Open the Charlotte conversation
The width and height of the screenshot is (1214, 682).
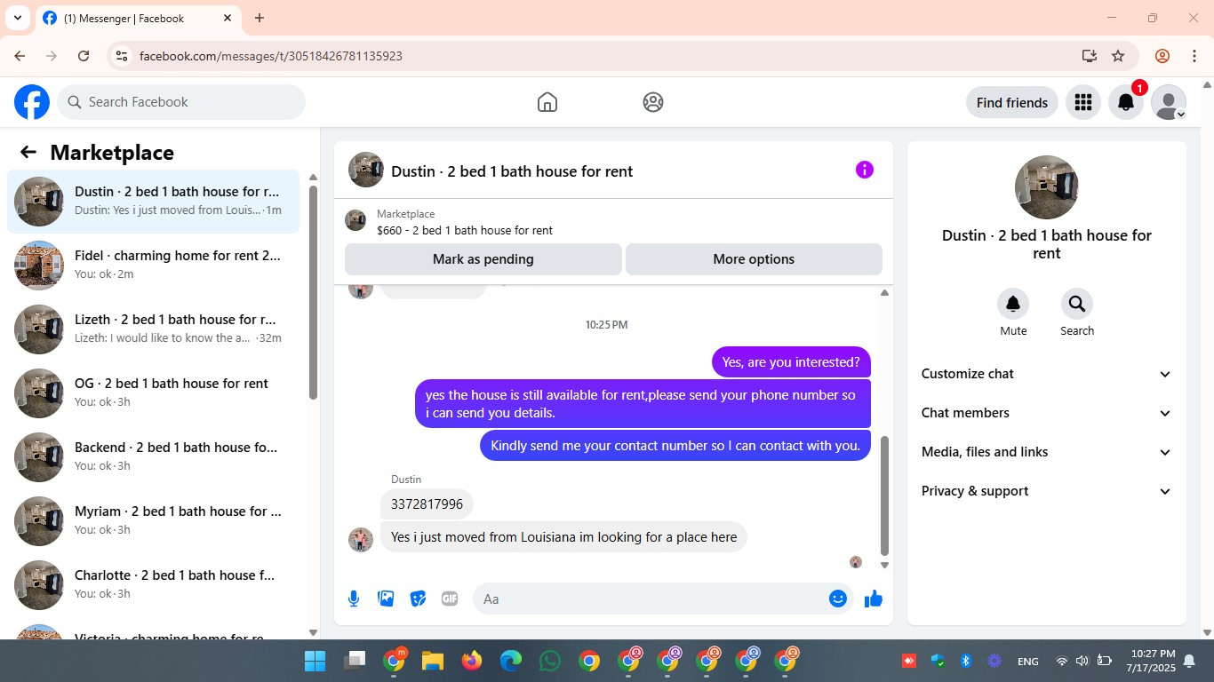point(153,585)
